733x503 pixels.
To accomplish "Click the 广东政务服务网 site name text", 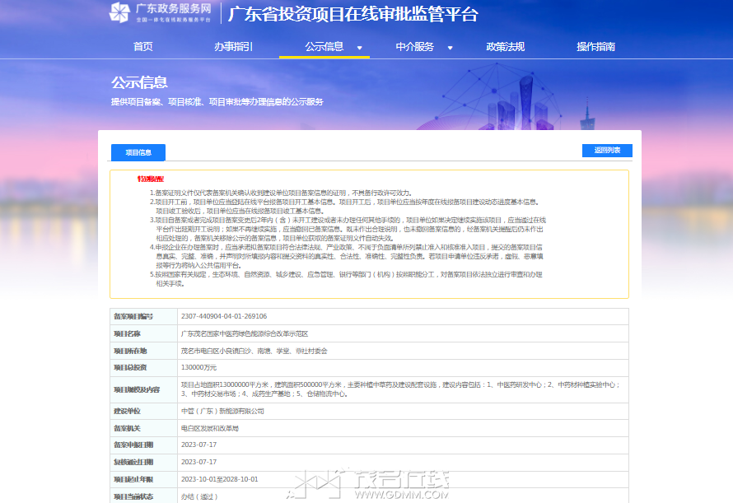I will (x=174, y=8).
